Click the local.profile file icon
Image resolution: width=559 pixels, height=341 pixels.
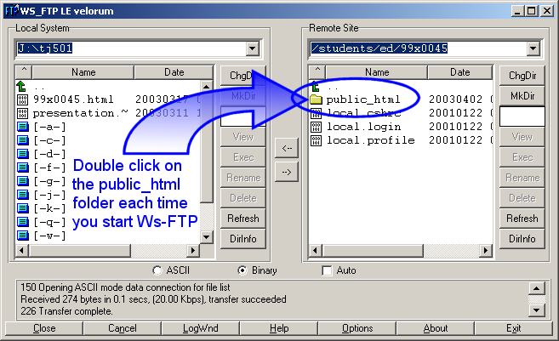click(x=316, y=140)
